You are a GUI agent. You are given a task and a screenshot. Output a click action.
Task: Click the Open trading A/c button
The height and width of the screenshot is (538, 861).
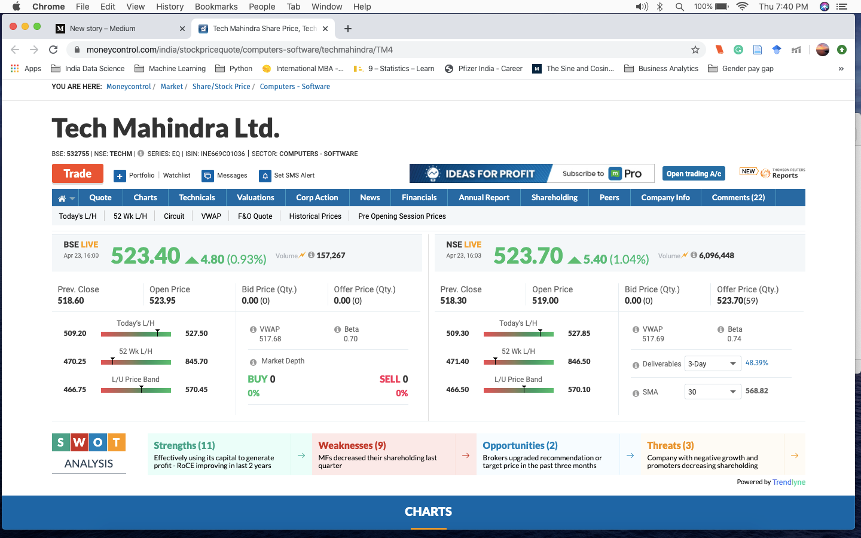[694, 174]
